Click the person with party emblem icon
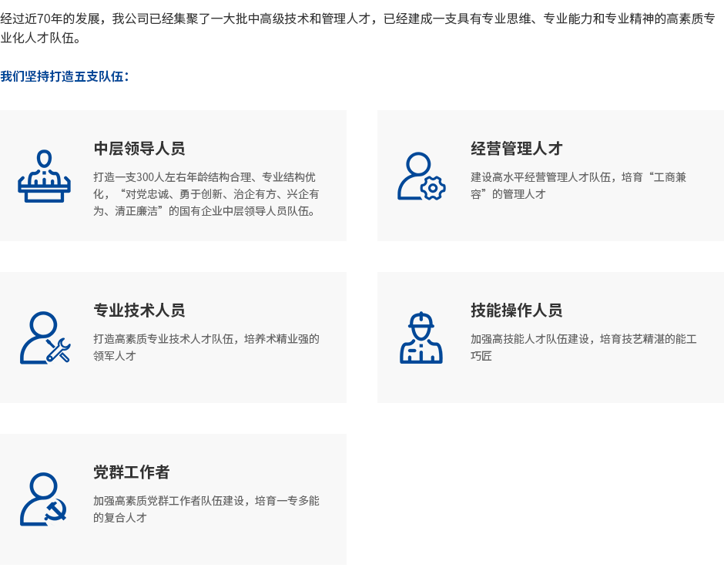This screenshot has width=724, height=581. (x=44, y=499)
